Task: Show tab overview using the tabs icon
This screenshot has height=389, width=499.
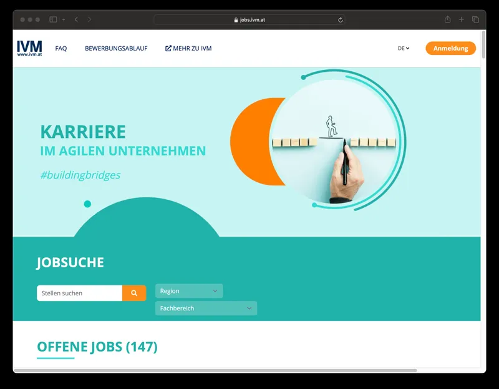Action: pyautogui.click(x=475, y=19)
